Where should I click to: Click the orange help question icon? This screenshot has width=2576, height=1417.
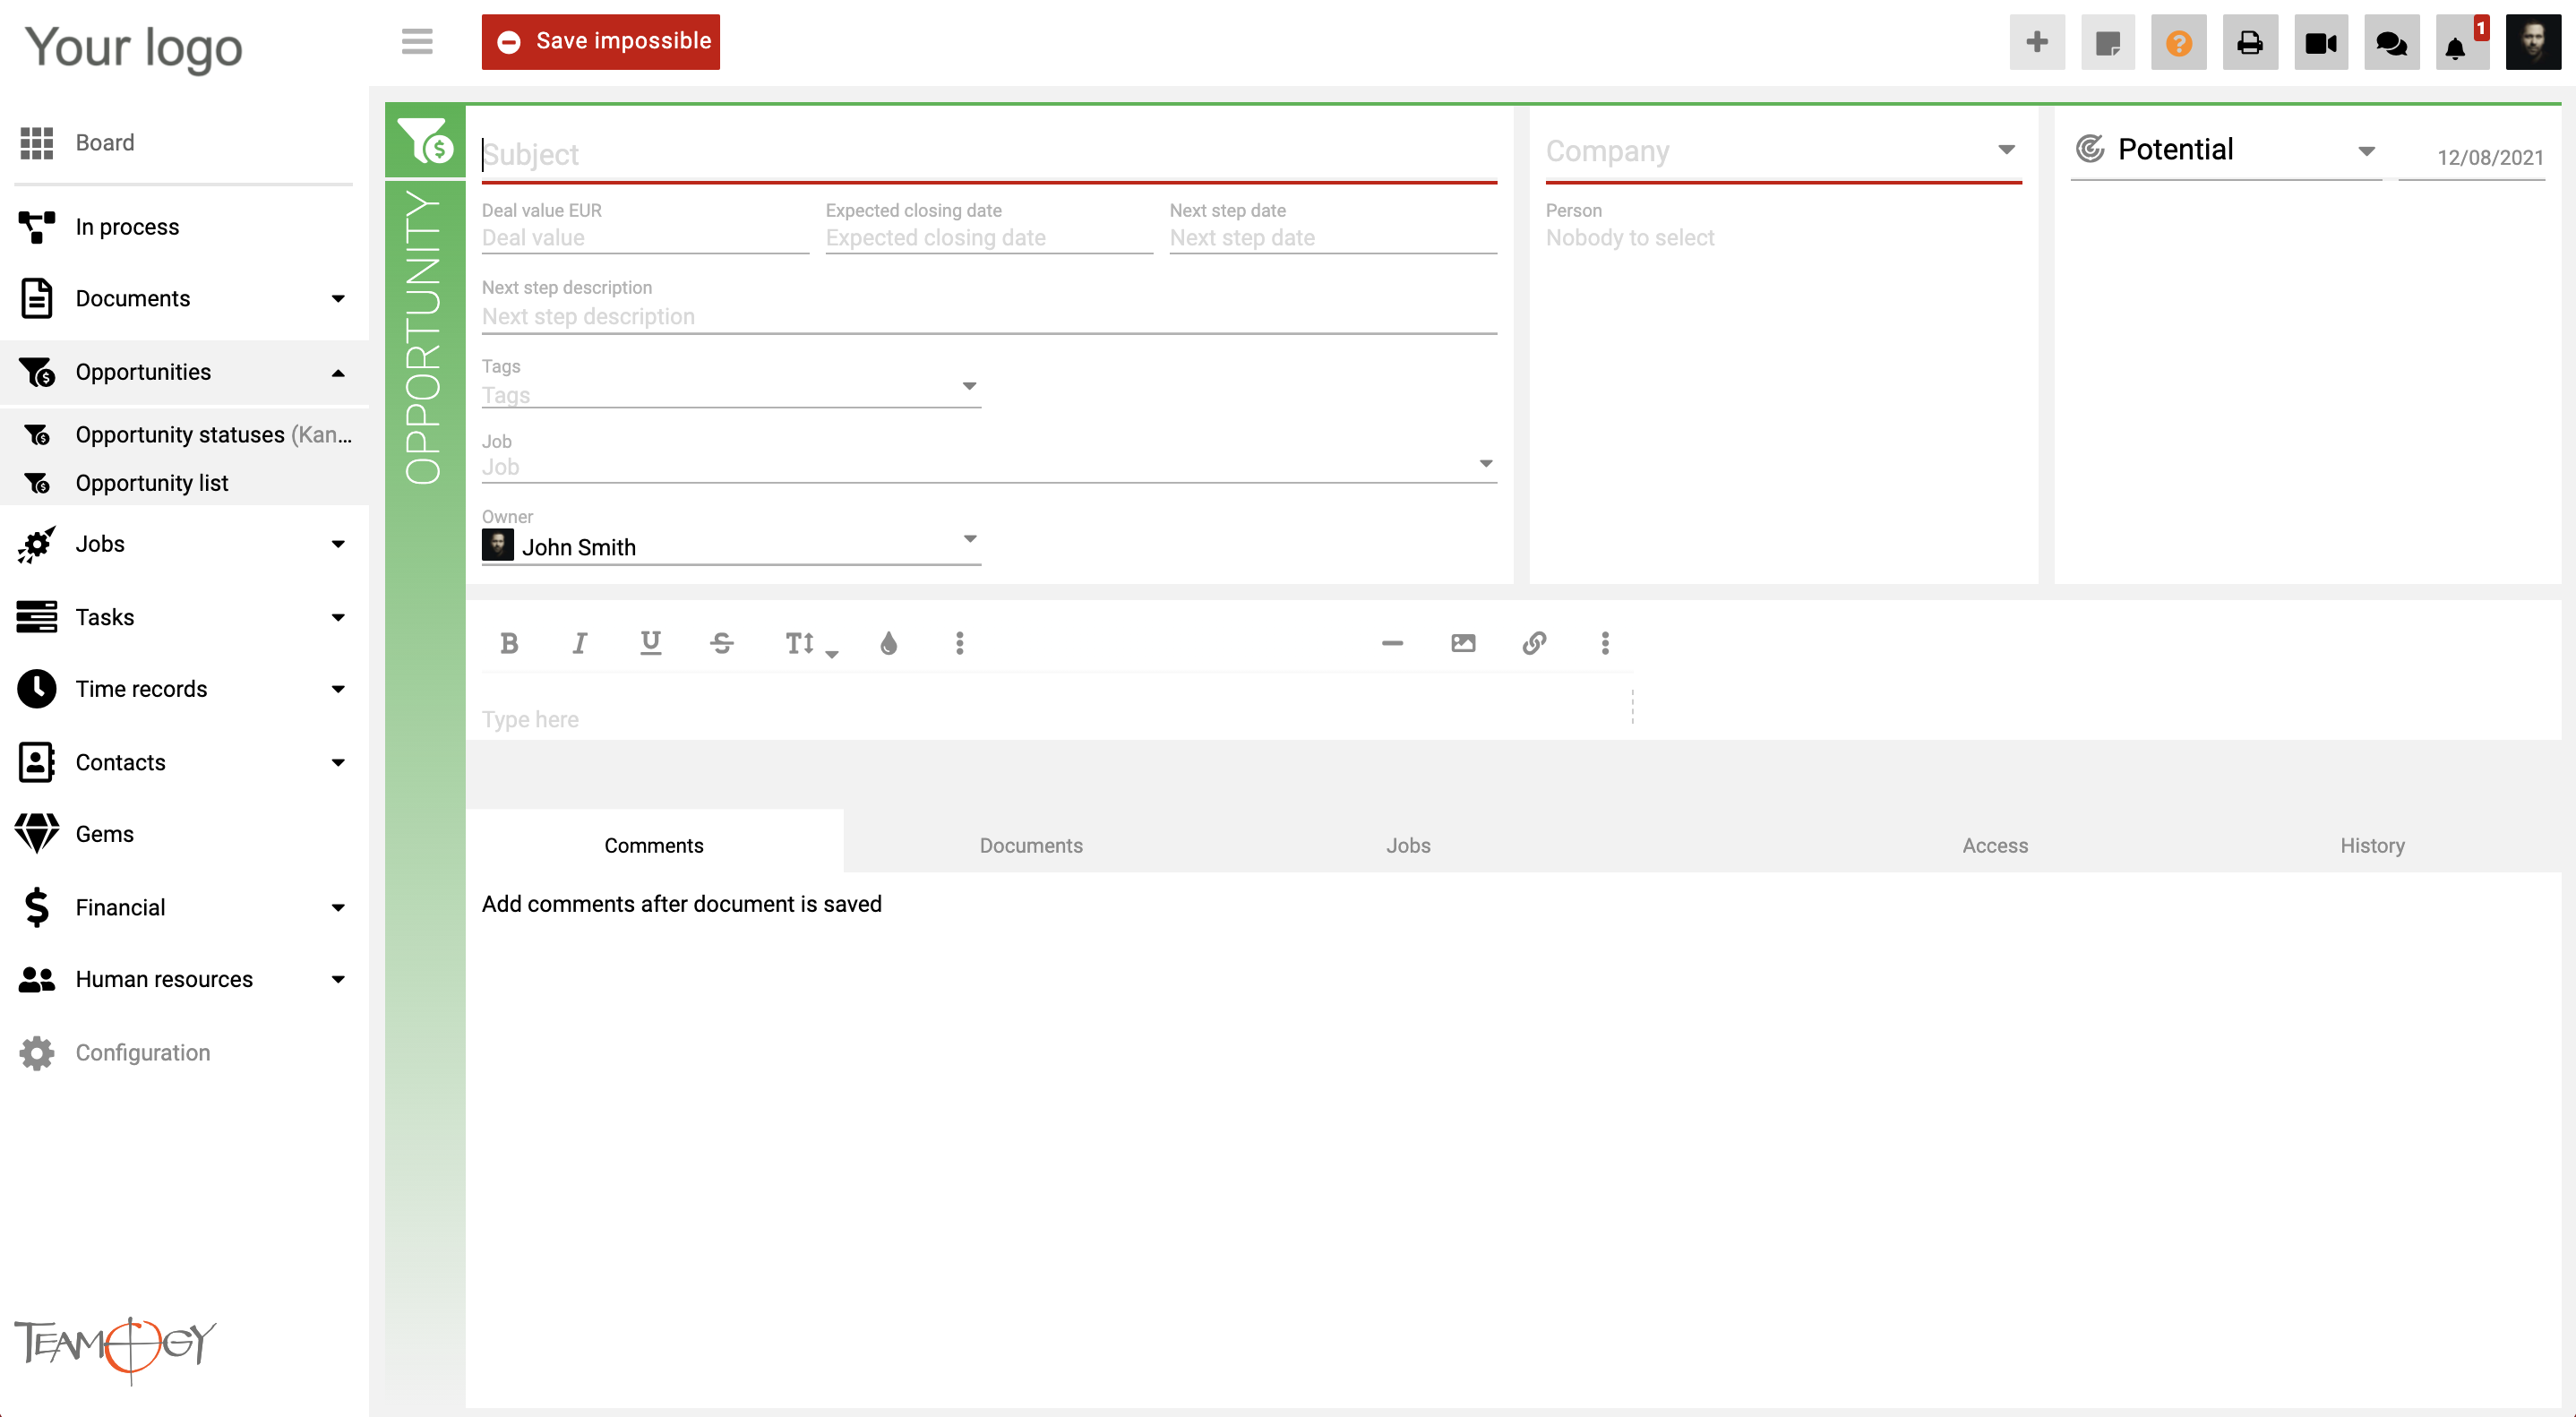pyautogui.click(x=2178, y=42)
